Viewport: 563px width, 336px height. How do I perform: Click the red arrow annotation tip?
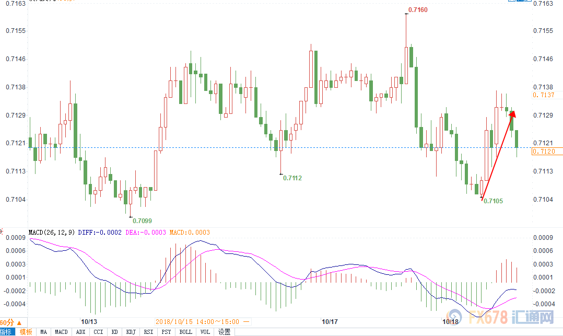(x=513, y=113)
